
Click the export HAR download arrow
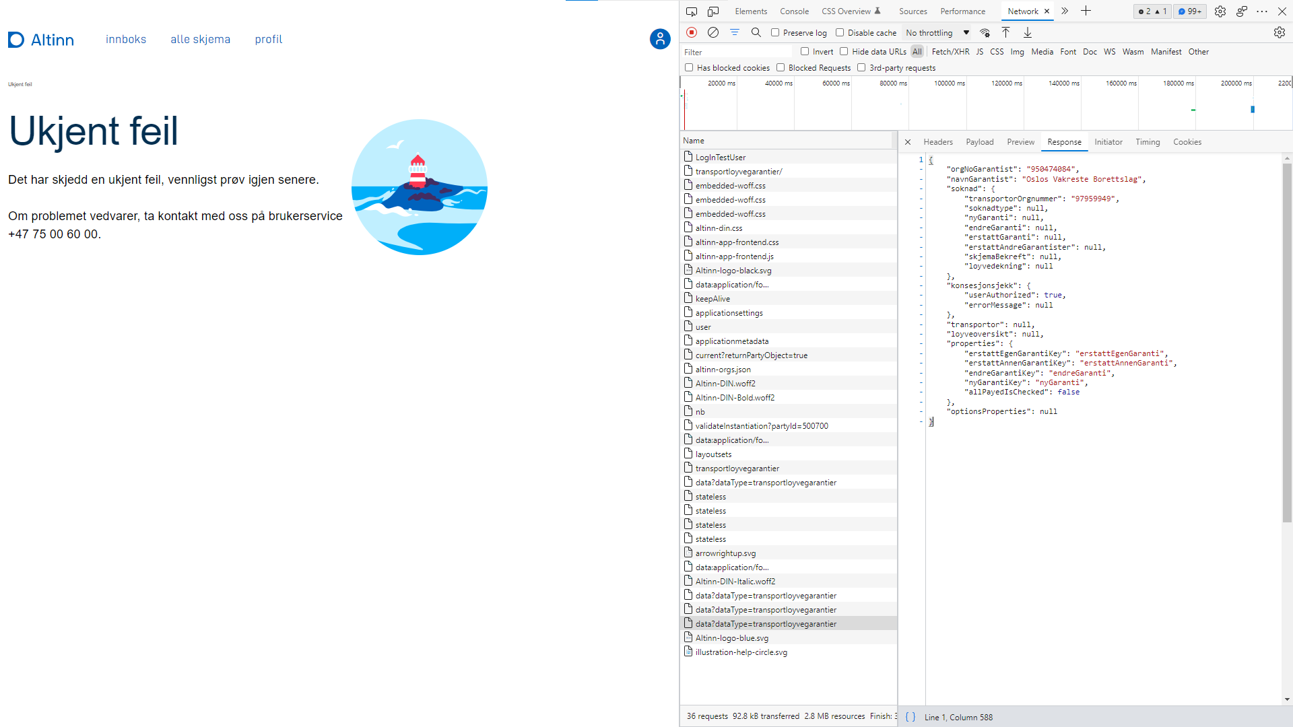(1028, 32)
